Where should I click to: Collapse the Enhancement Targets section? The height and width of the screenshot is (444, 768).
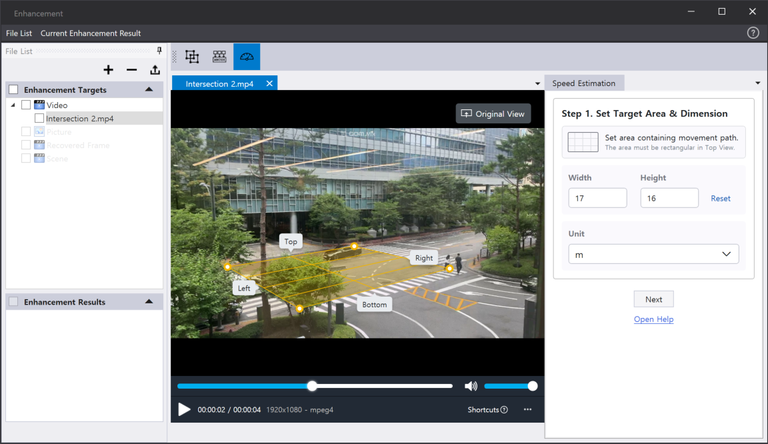click(149, 89)
